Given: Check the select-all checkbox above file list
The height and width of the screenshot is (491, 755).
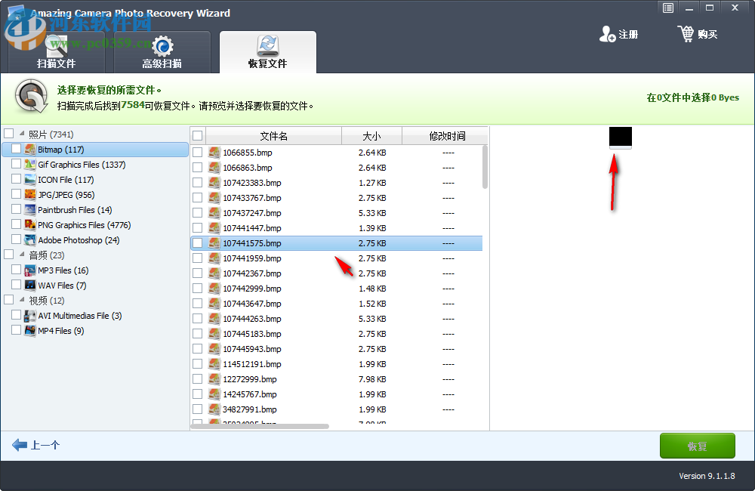Looking at the screenshot, I should pyautogui.click(x=196, y=134).
